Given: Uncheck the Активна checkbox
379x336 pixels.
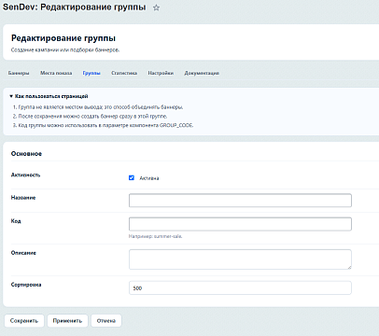Looking at the screenshot, I should click(132, 177).
